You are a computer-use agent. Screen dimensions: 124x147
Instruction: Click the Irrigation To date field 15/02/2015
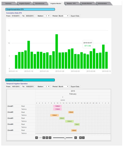click(x=30, y=86)
